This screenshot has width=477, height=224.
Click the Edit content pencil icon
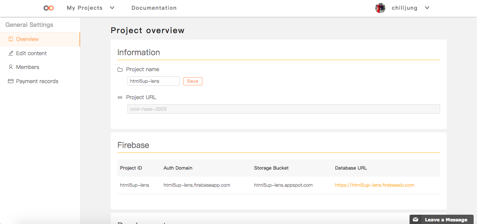(x=11, y=53)
